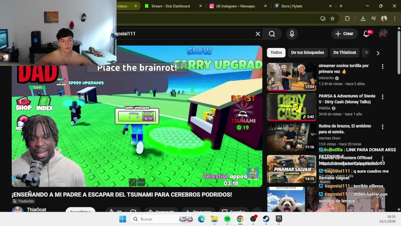The height and width of the screenshot is (226, 401).
Task: Select the De tus búsquedas chip
Action: pos(307,52)
